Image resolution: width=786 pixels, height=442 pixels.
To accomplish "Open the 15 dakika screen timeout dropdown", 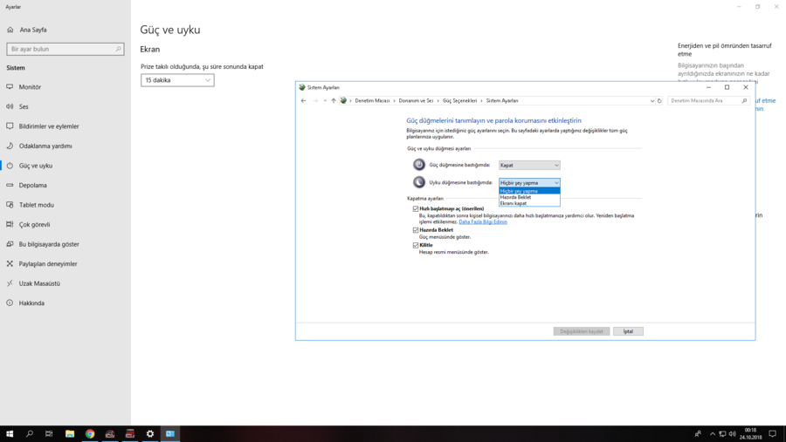I will (x=177, y=80).
